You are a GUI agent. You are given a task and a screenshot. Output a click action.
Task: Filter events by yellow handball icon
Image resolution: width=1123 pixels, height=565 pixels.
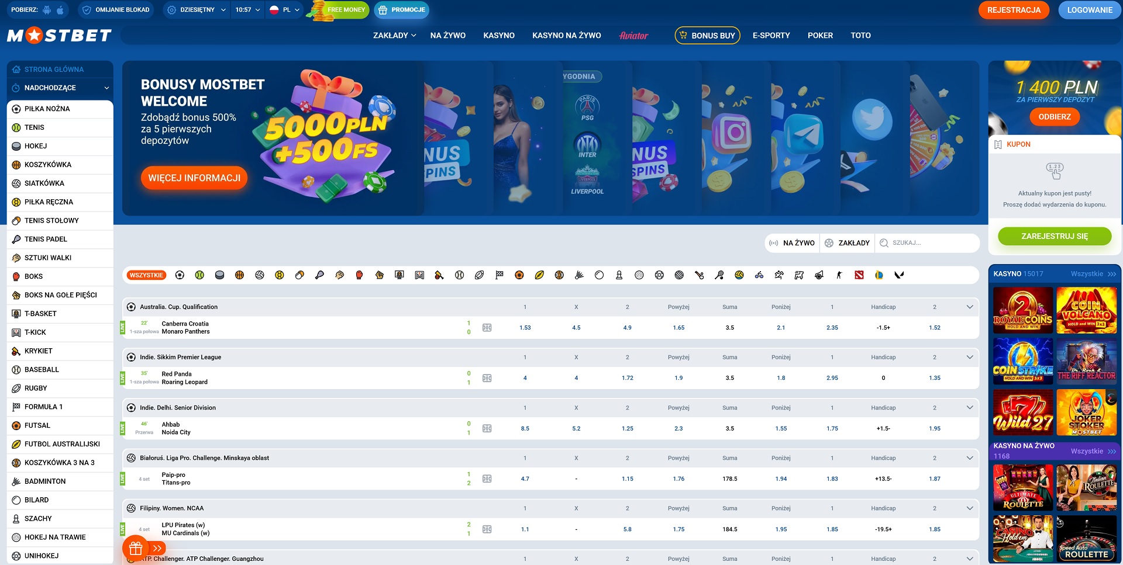click(x=280, y=275)
